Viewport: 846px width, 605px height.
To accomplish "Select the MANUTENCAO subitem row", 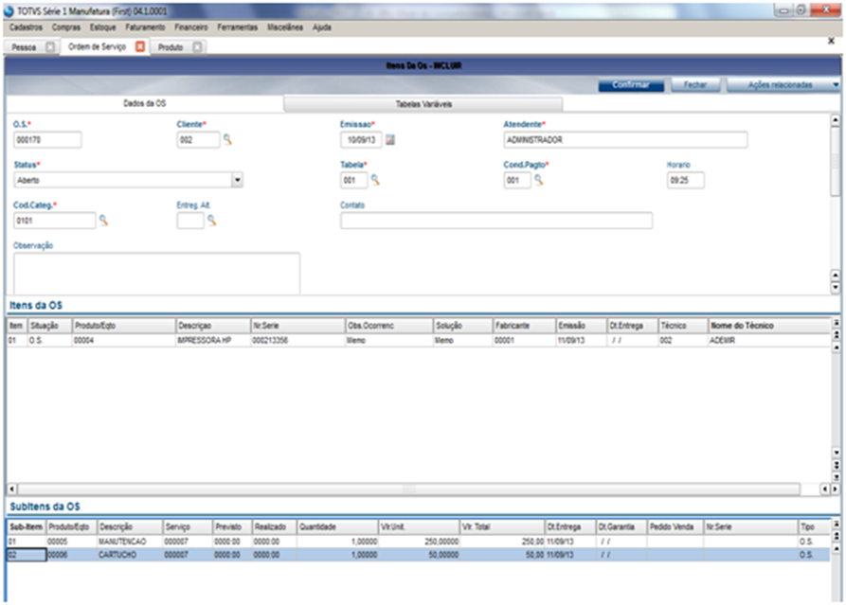I will 418,541.
